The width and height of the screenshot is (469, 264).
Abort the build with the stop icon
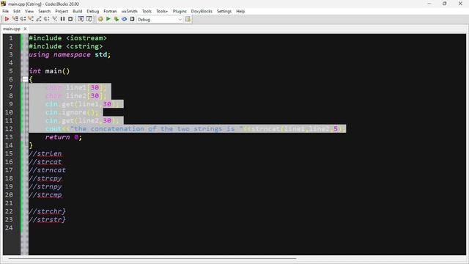click(132, 19)
